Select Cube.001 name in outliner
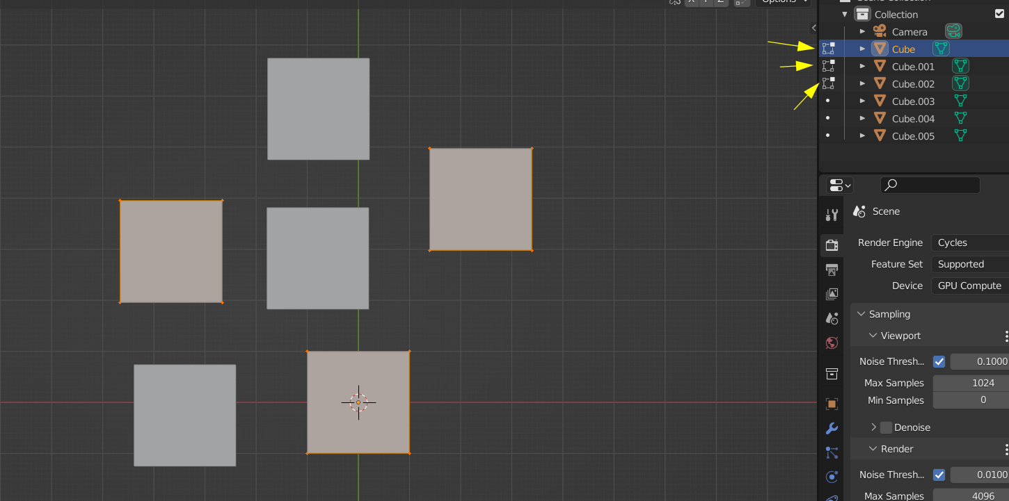 point(913,67)
